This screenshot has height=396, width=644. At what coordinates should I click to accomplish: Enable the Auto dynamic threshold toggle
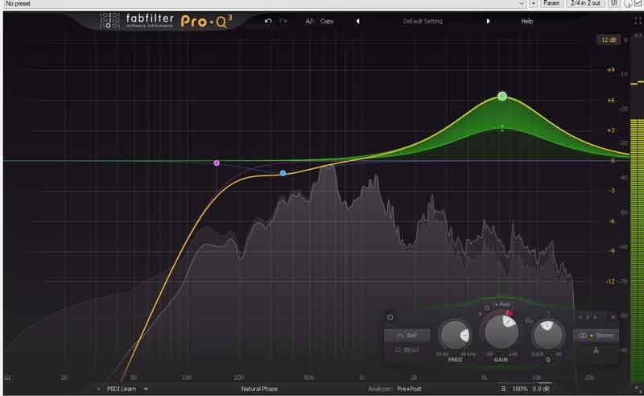[x=502, y=304]
